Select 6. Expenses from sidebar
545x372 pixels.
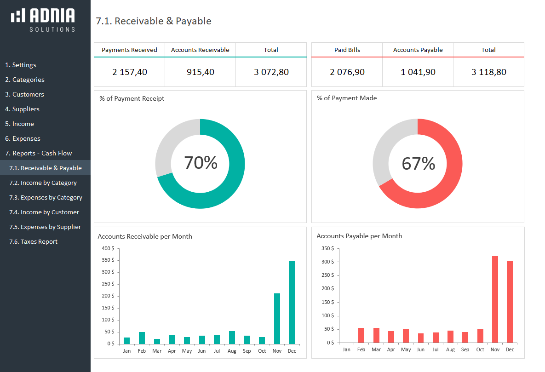pos(23,138)
